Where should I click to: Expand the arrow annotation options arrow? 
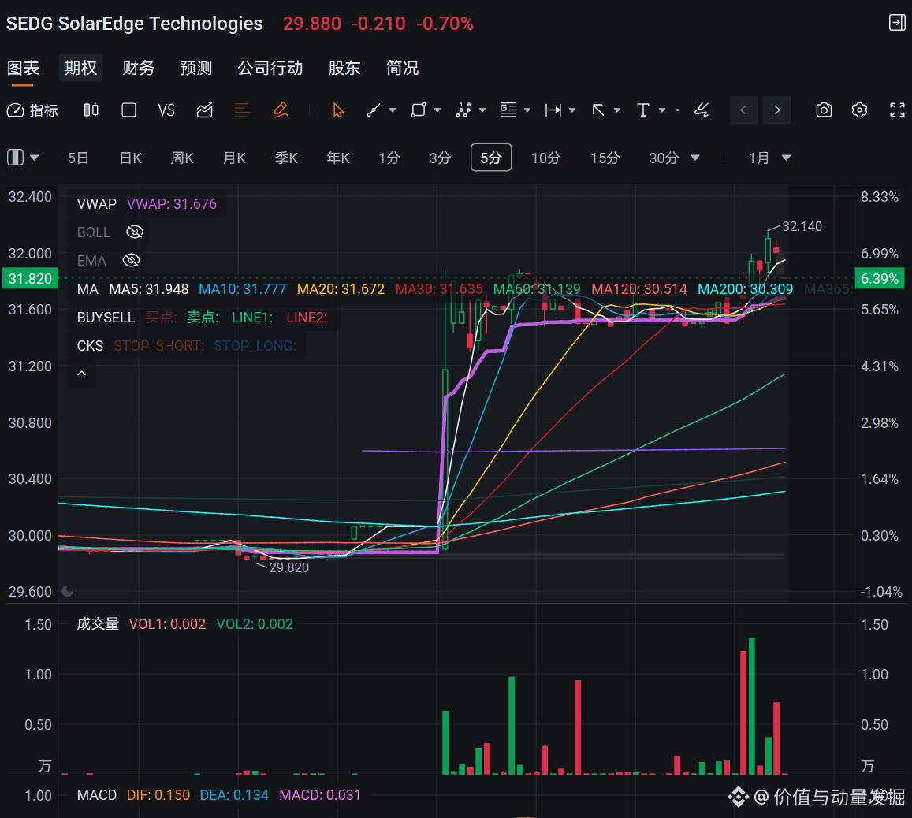(x=617, y=110)
